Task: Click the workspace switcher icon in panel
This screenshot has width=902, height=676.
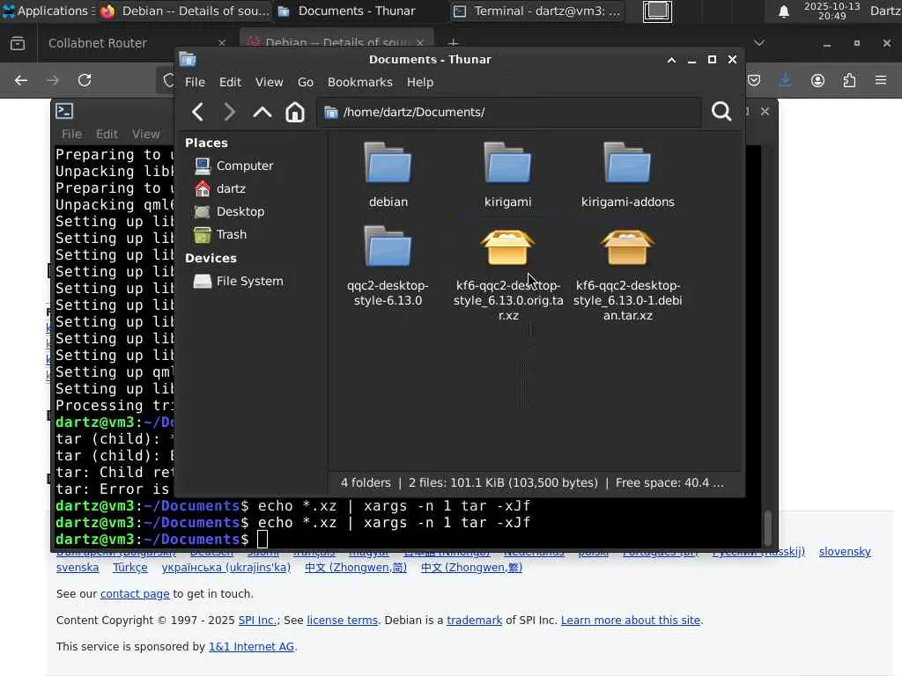Action: 657,11
